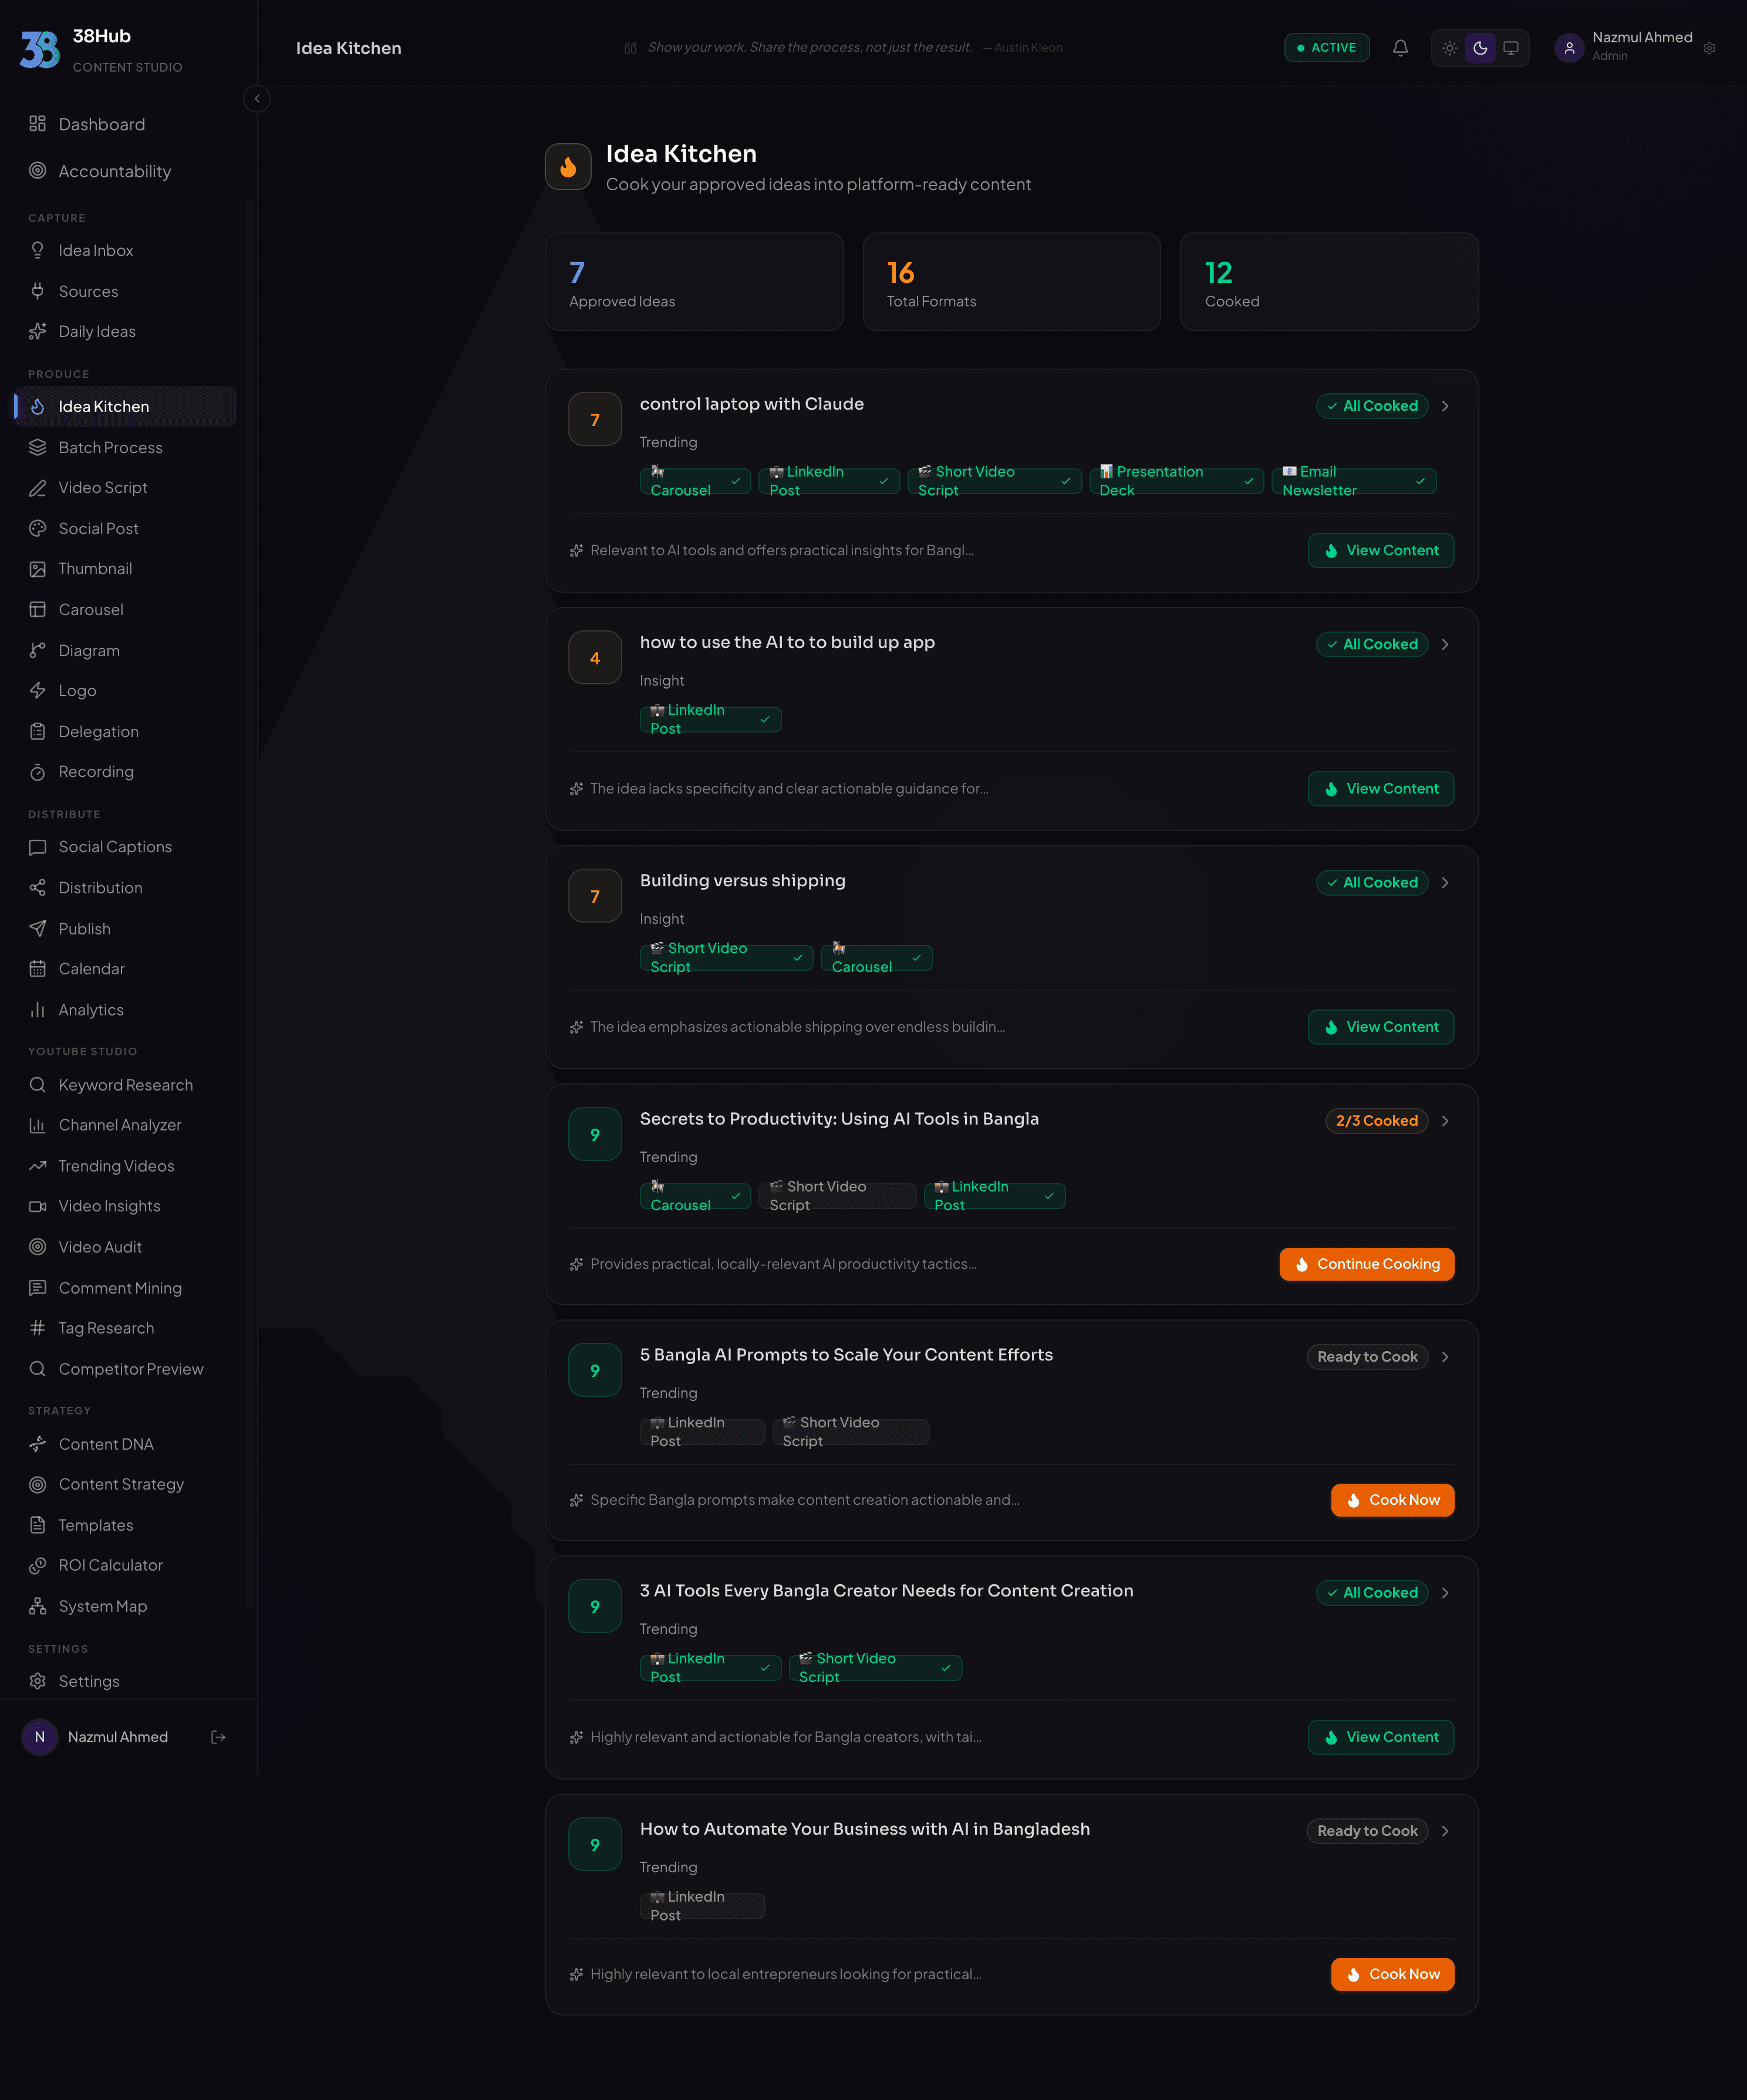Switch to dark theme mode
The image size is (1747, 2100).
pos(1480,48)
